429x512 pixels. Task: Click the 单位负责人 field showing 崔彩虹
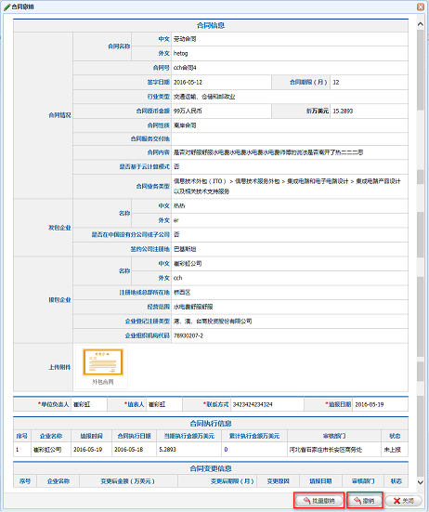click(89, 404)
